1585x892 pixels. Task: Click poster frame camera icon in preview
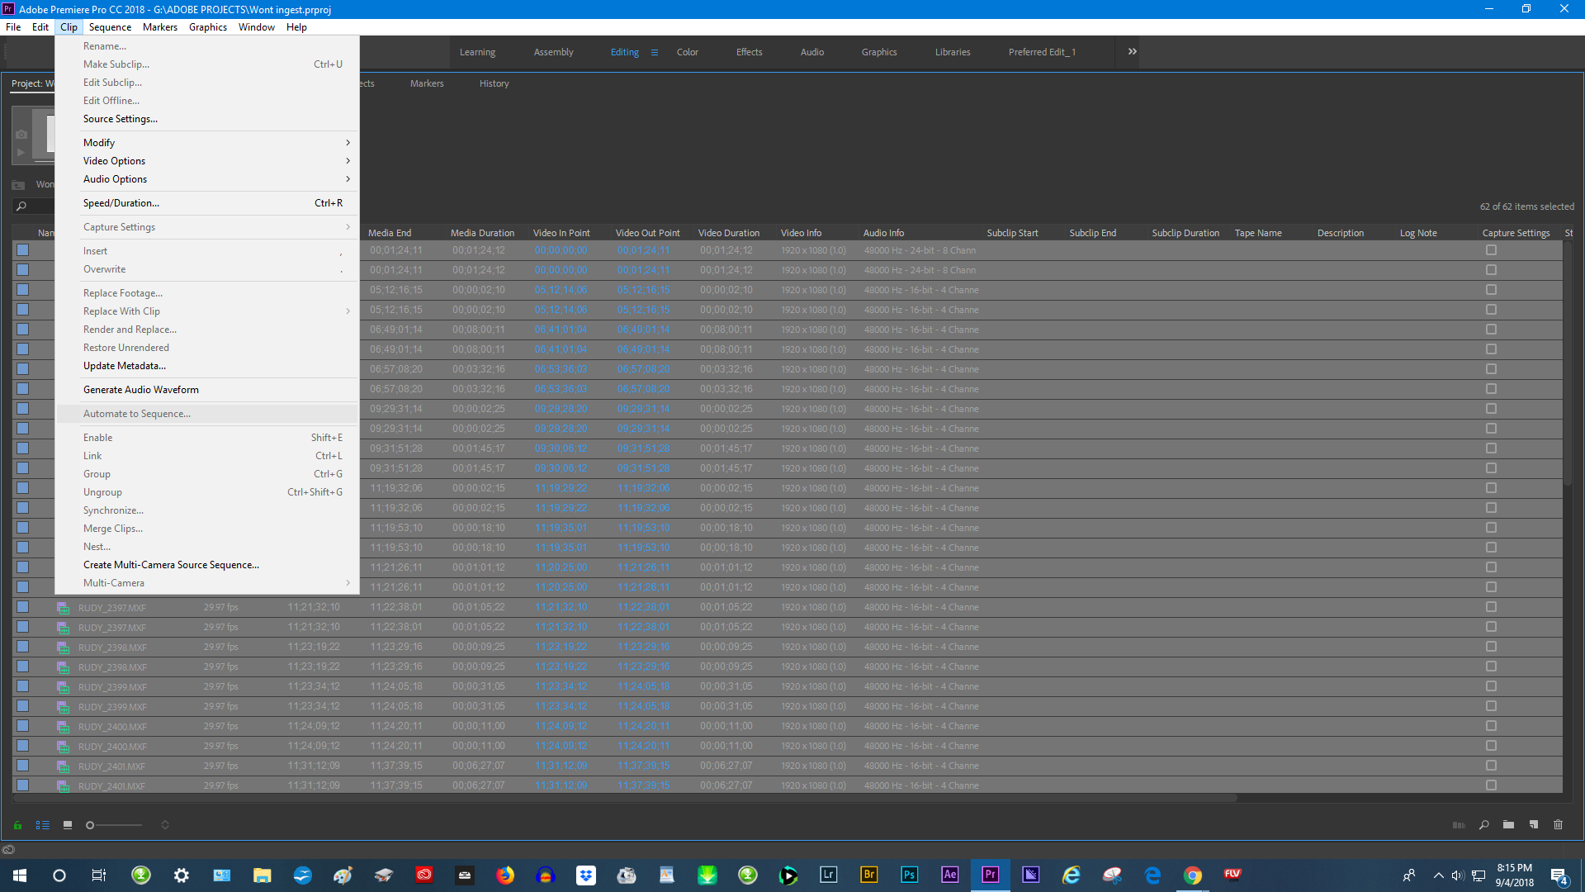[21, 135]
